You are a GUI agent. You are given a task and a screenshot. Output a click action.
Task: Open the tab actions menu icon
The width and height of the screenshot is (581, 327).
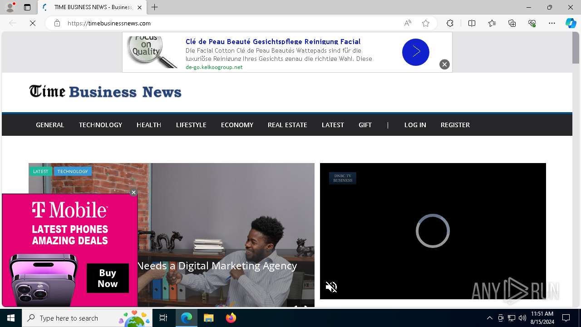click(x=27, y=7)
